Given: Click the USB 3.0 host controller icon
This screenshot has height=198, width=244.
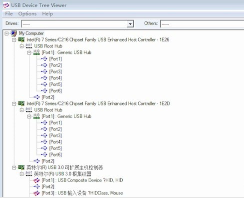Looking at the screenshot, I should point(21,167).
